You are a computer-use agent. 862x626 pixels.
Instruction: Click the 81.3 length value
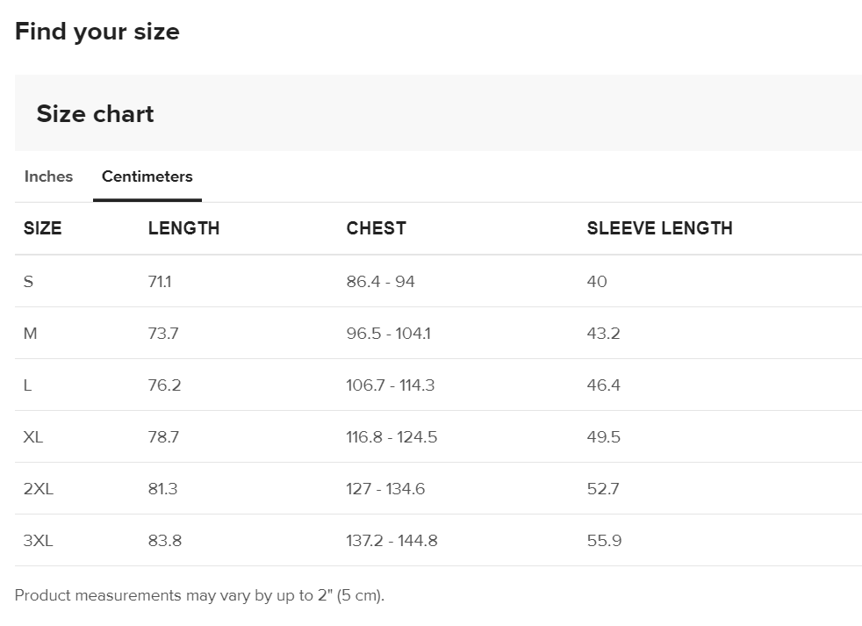tap(162, 489)
